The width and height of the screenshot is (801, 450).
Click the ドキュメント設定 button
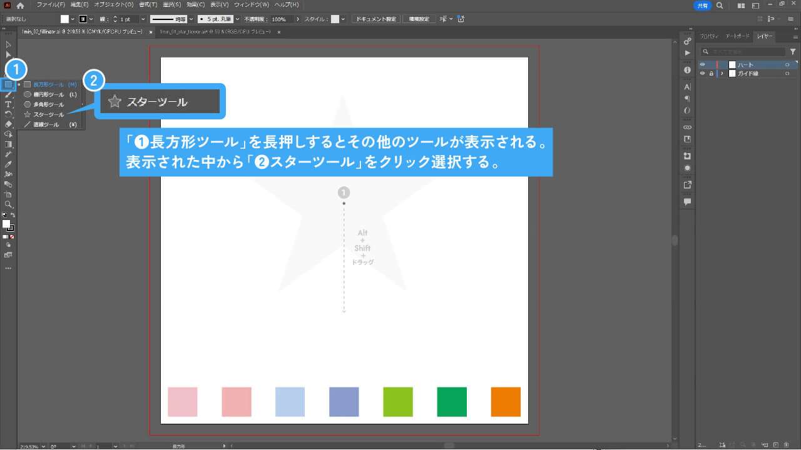coord(376,19)
